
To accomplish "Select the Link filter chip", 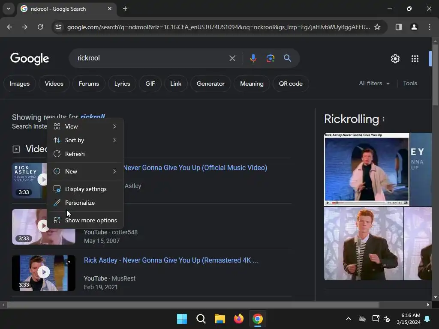I will (176, 84).
